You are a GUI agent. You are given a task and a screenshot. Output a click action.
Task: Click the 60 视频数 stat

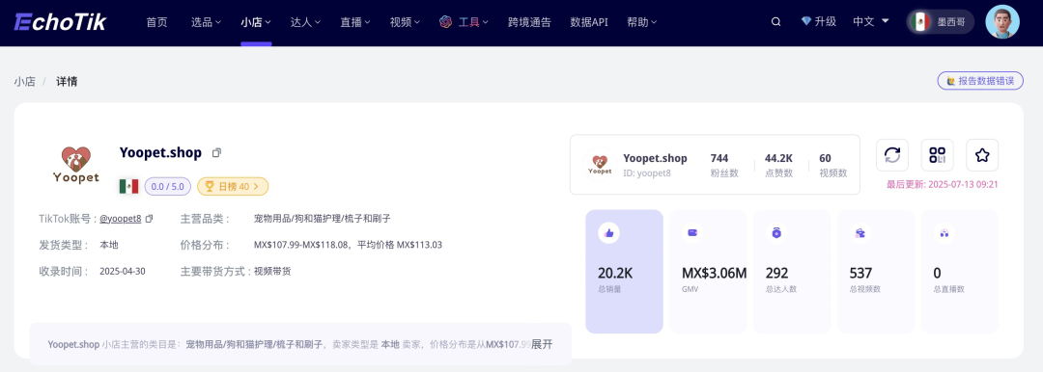click(833, 166)
